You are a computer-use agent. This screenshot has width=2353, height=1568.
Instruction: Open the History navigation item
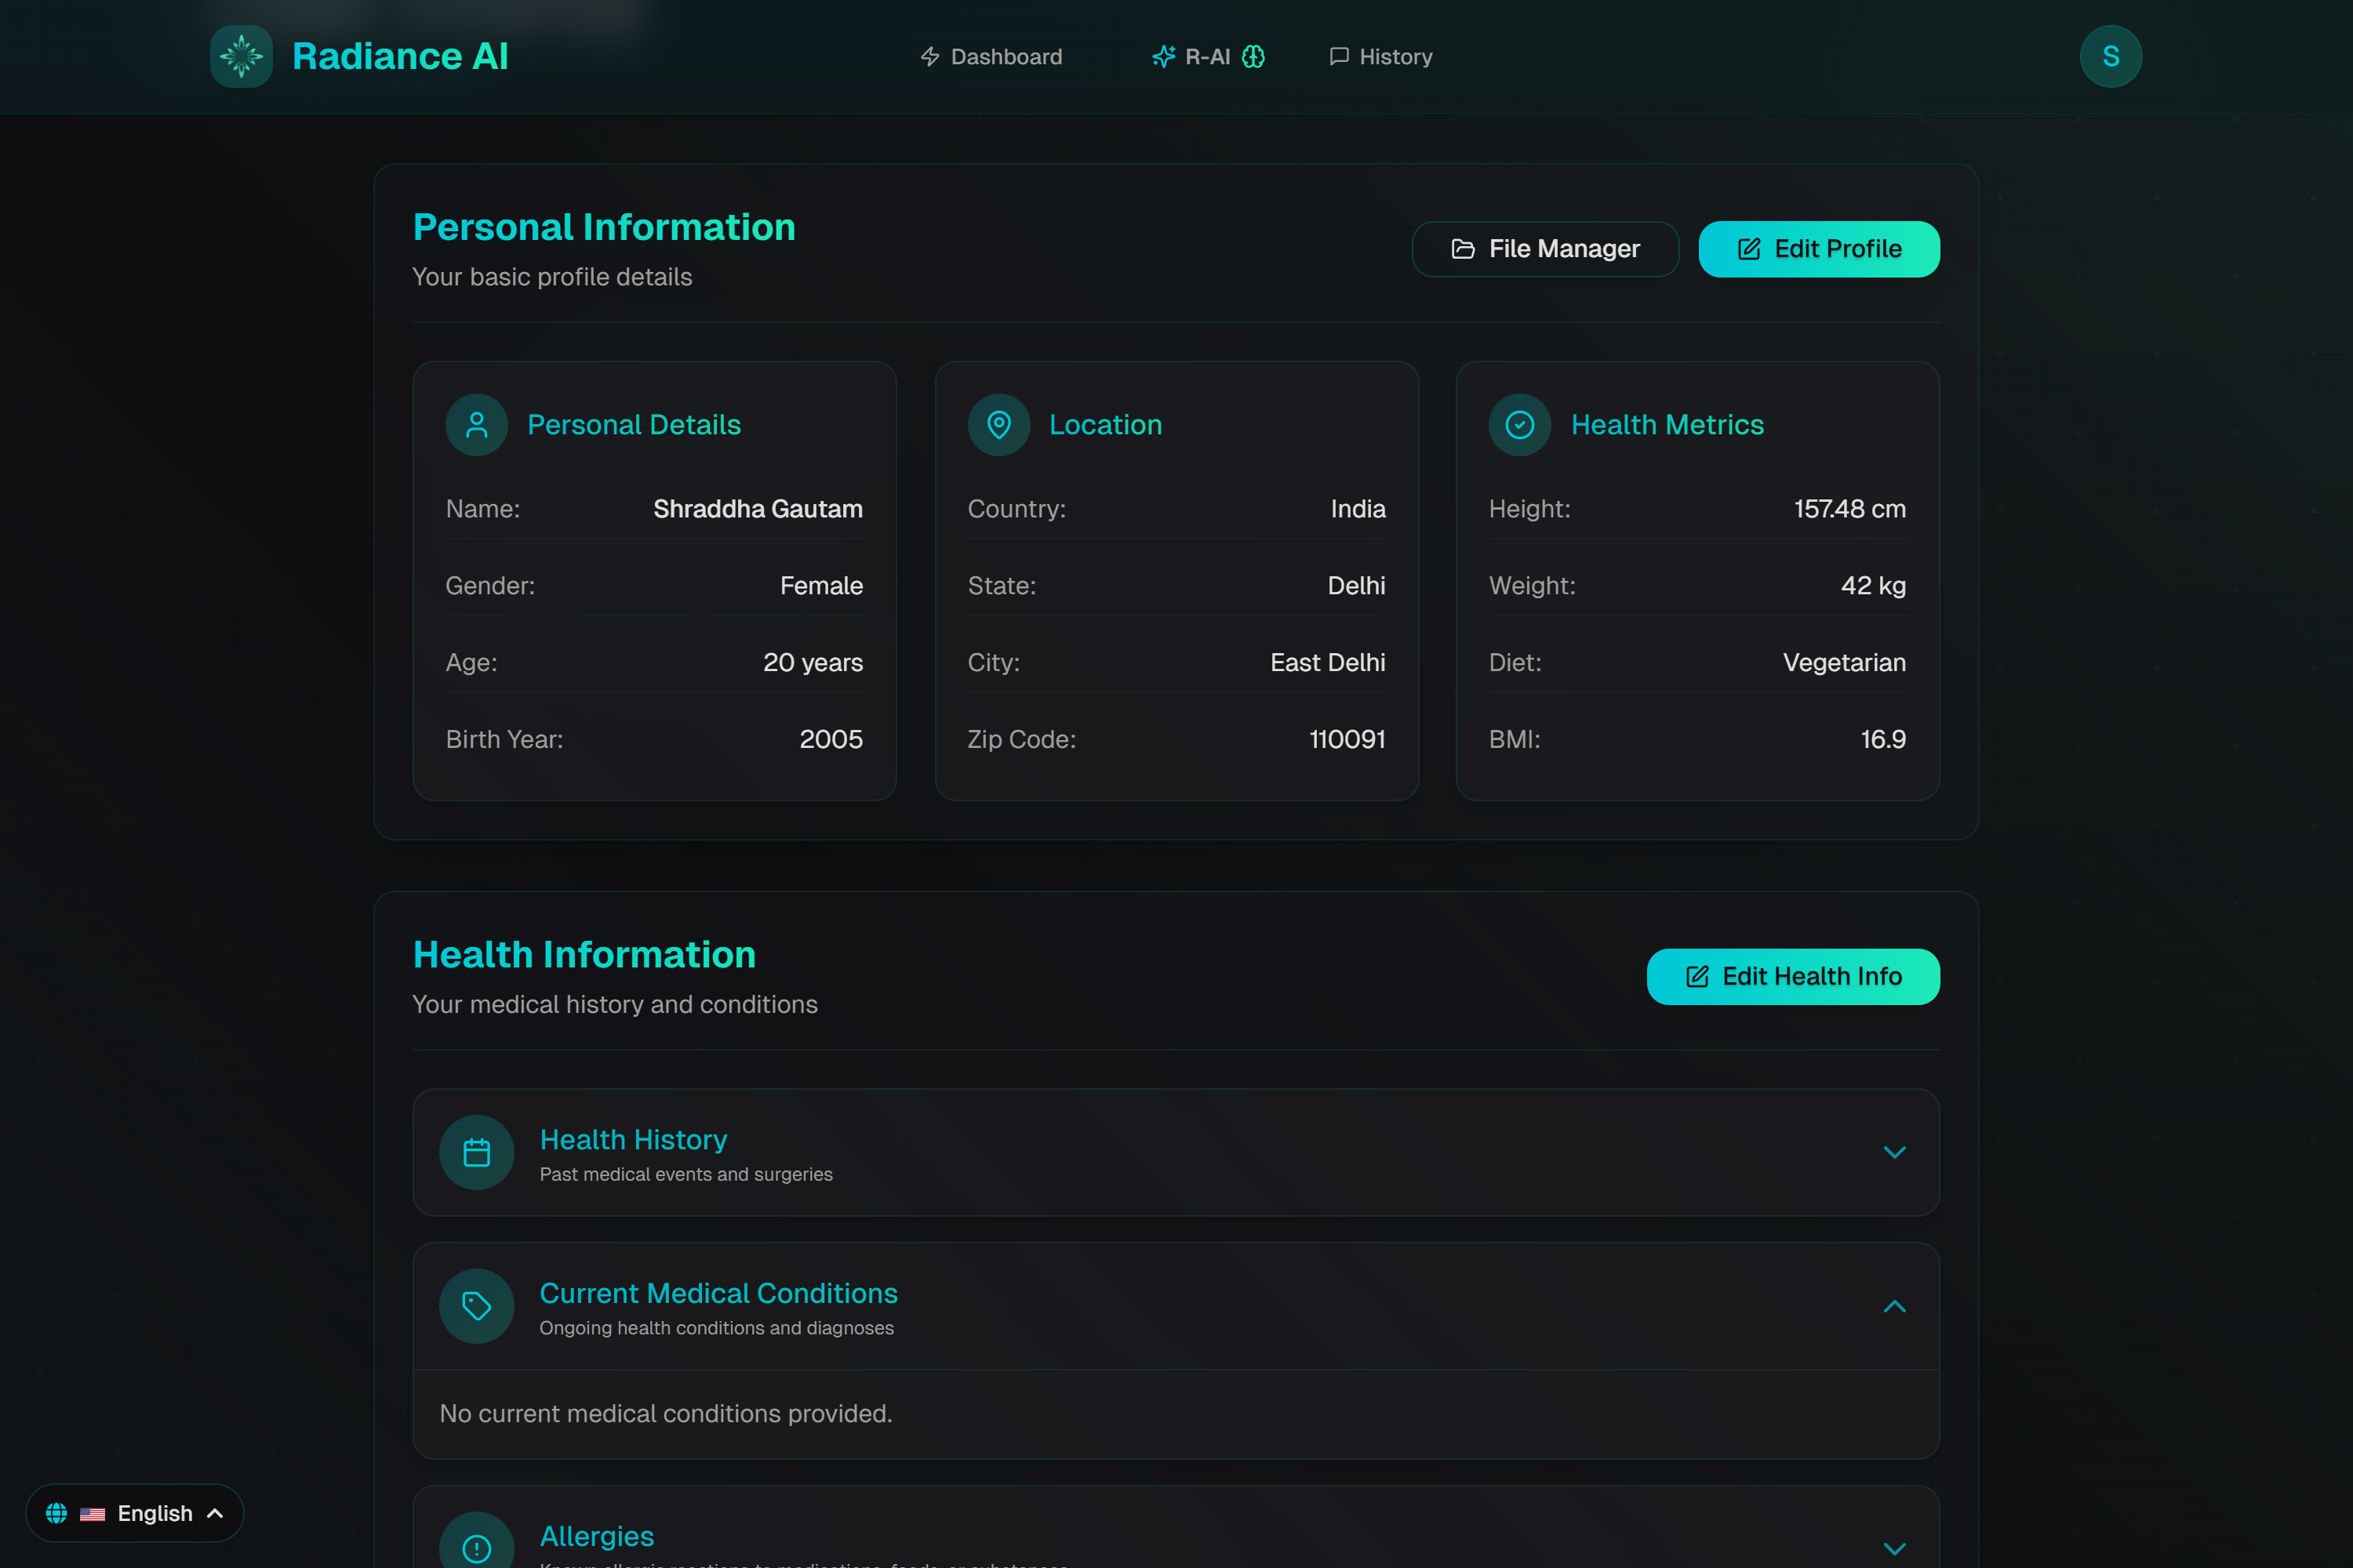coord(1380,57)
